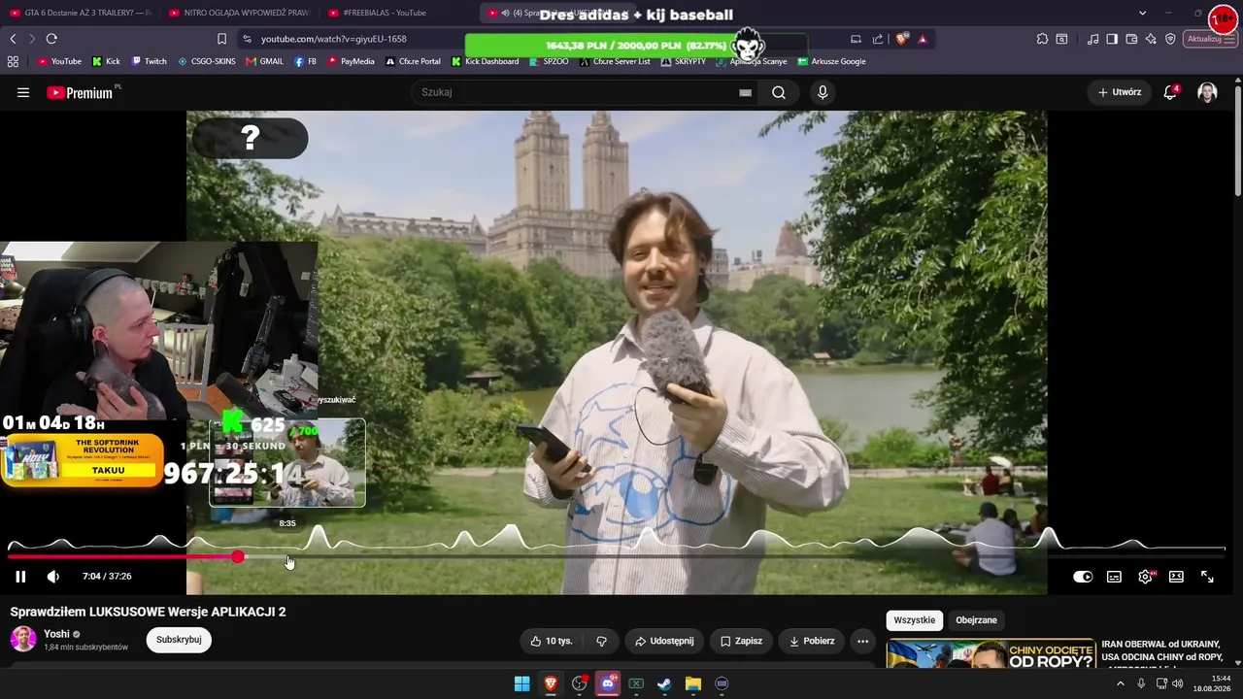The height and width of the screenshot is (699, 1243).
Task: Select the Obejrzane filter chip
Action: 976,620
